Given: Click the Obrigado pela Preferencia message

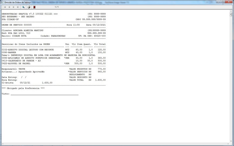Looking at the screenshot, I should click(23, 88).
